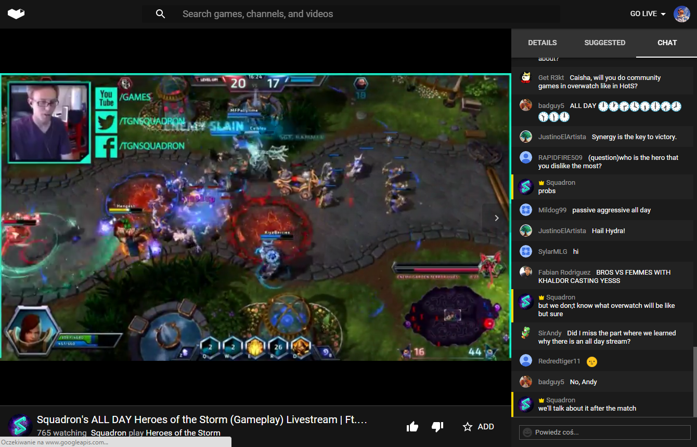Click the livestream video player
The image size is (697, 447).
pyautogui.click(x=255, y=217)
